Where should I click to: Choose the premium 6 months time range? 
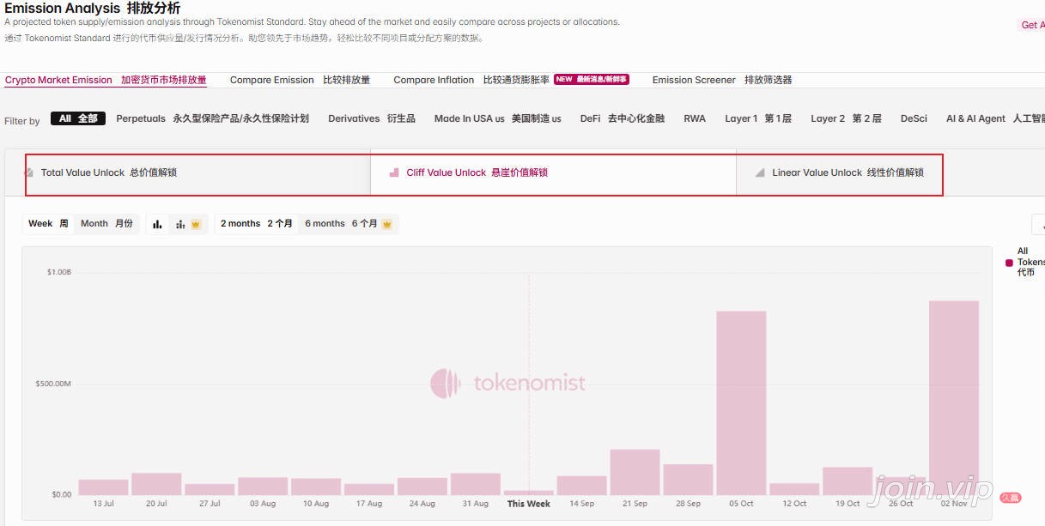coord(349,224)
